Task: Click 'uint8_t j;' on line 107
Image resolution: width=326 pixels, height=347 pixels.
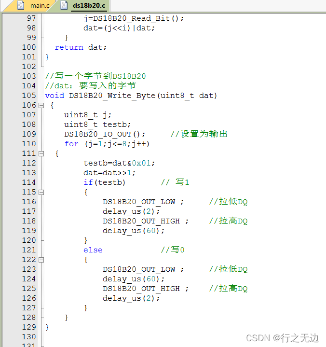Action: click(88, 115)
